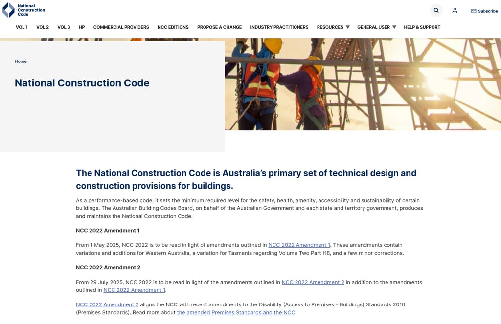The height and width of the screenshot is (324, 501).
Task: Click the Home breadcrumb link
Action: (21, 61)
